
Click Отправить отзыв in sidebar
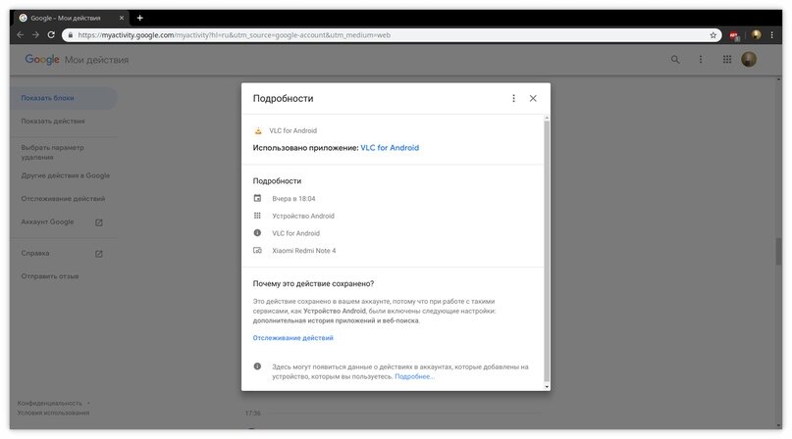(49, 276)
